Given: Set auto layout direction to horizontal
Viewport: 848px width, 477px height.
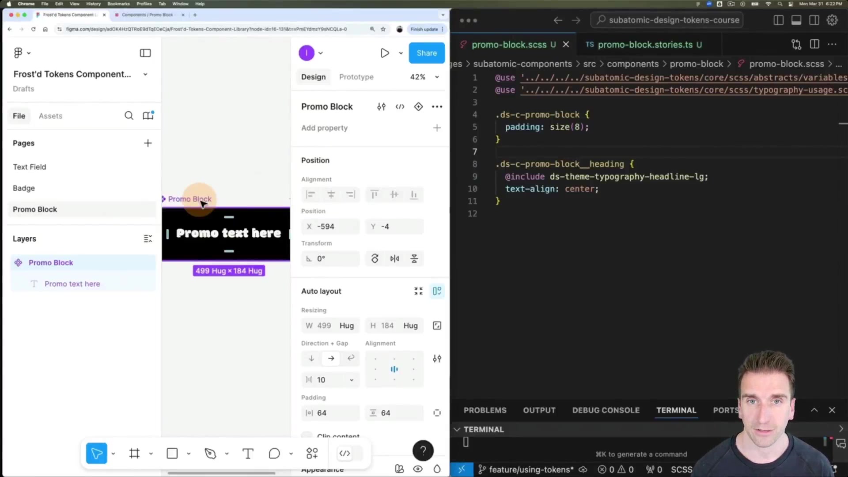Looking at the screenshot, I should coord(331,358).
